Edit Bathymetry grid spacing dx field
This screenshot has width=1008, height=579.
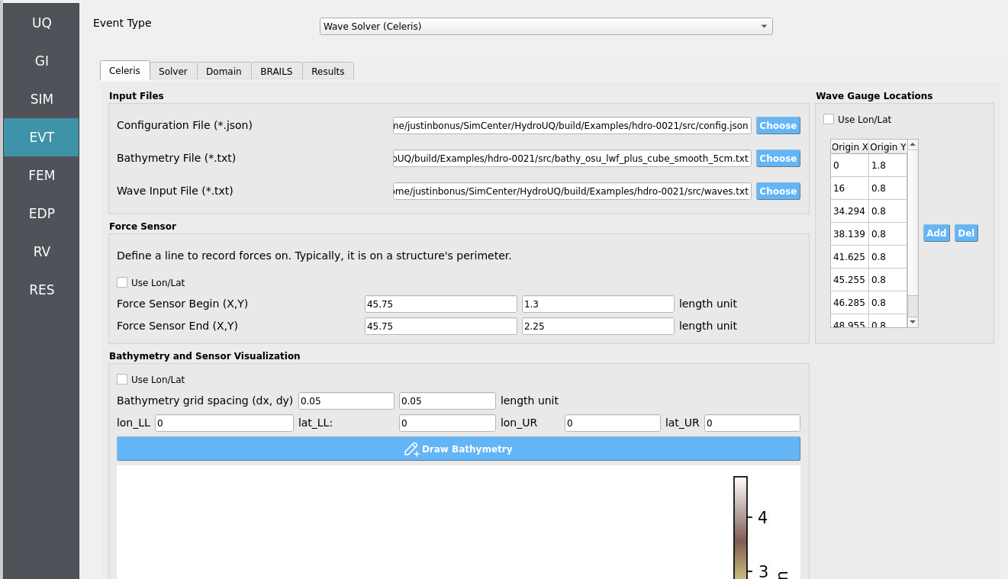pyautogui.click(x=346, y=400)
